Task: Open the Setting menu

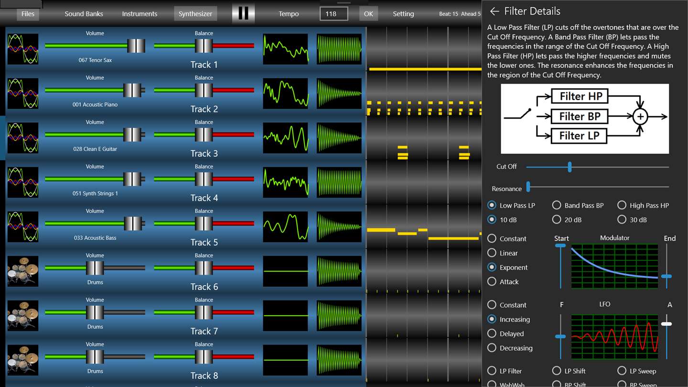Action: tap(403, 14)
